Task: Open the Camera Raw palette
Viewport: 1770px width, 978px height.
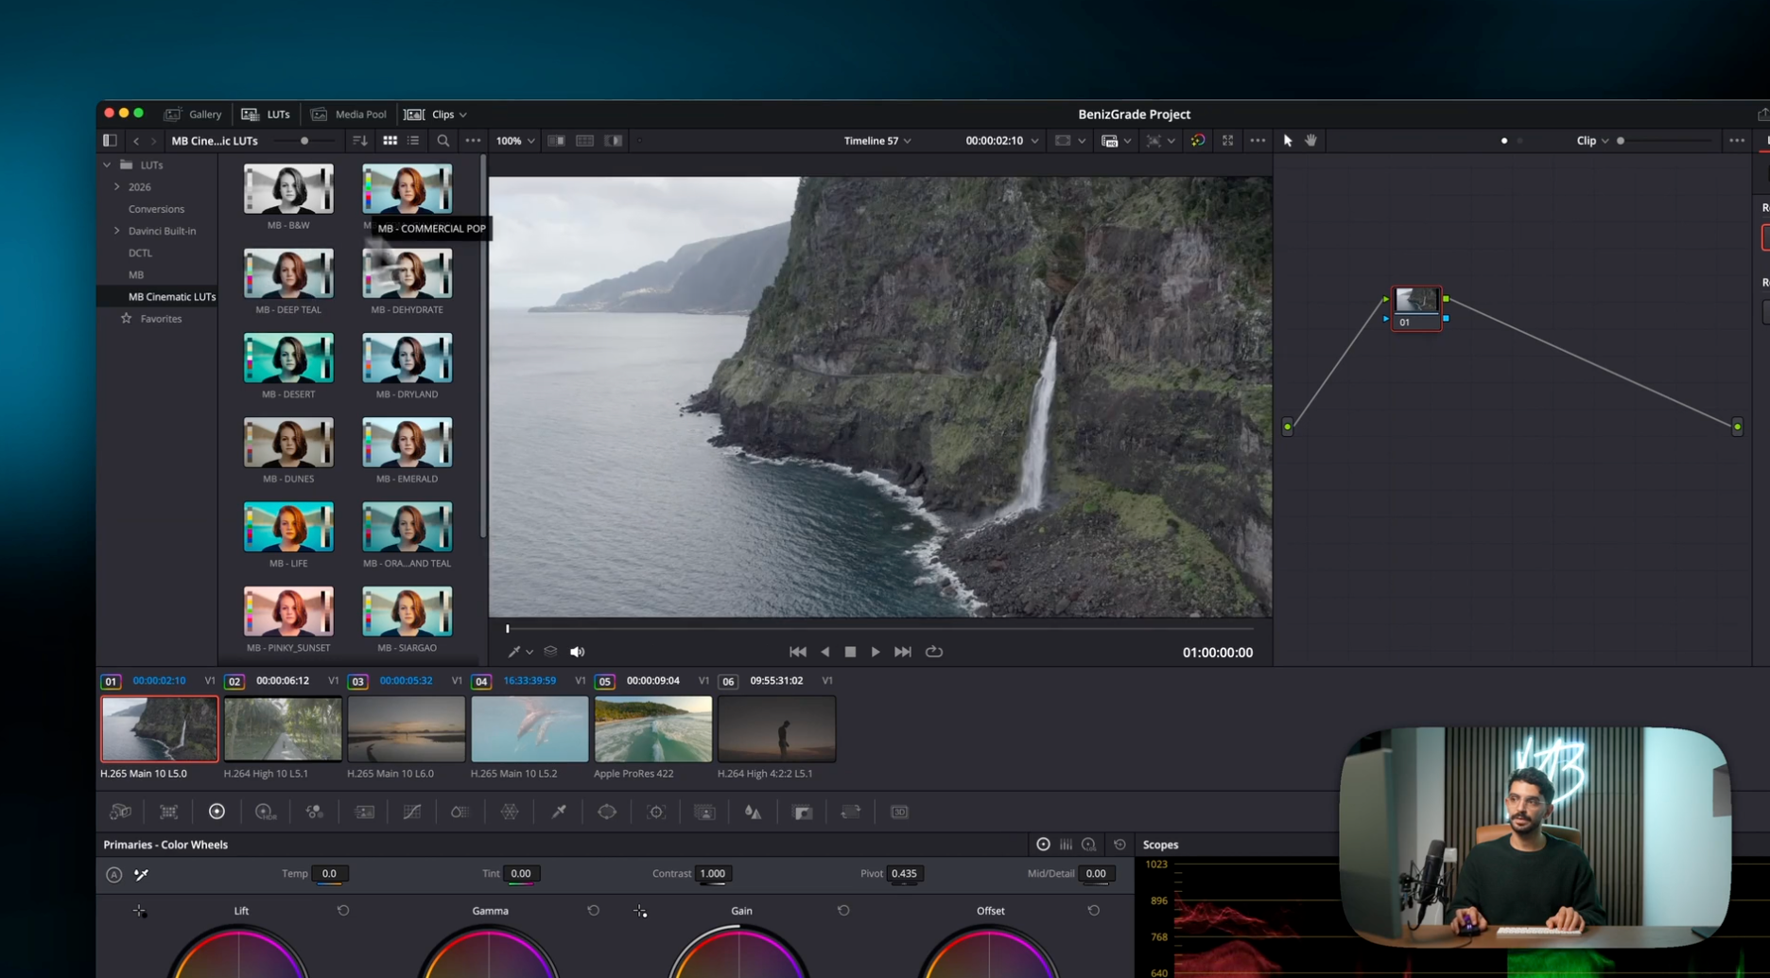Action: (120, 812)
